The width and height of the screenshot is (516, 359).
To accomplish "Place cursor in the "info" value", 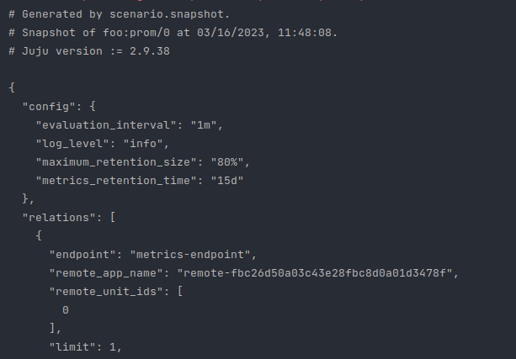I will click(x=143, y=144).
